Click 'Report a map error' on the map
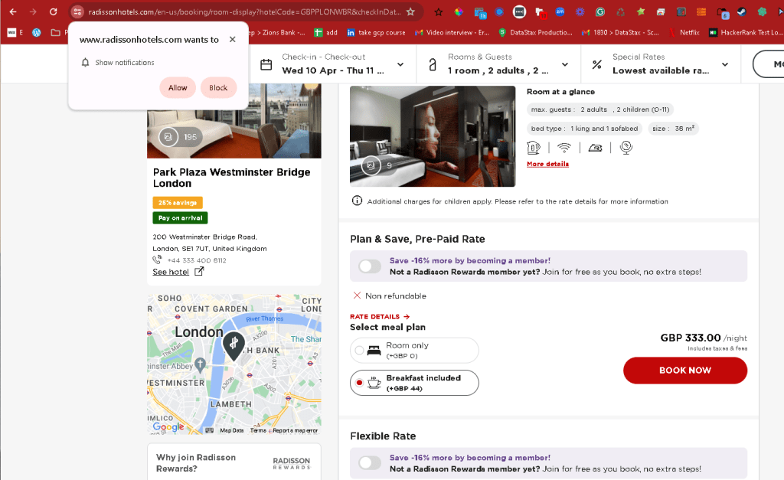The image size is (784, 480). click(x=295, y=430)
